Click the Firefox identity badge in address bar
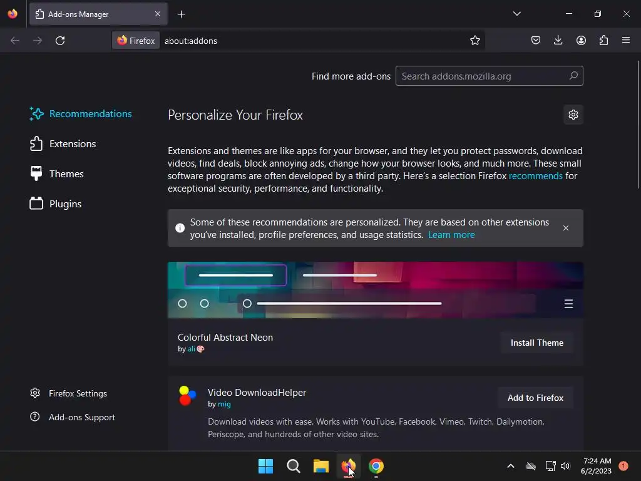641x481 pixels. 136,41
